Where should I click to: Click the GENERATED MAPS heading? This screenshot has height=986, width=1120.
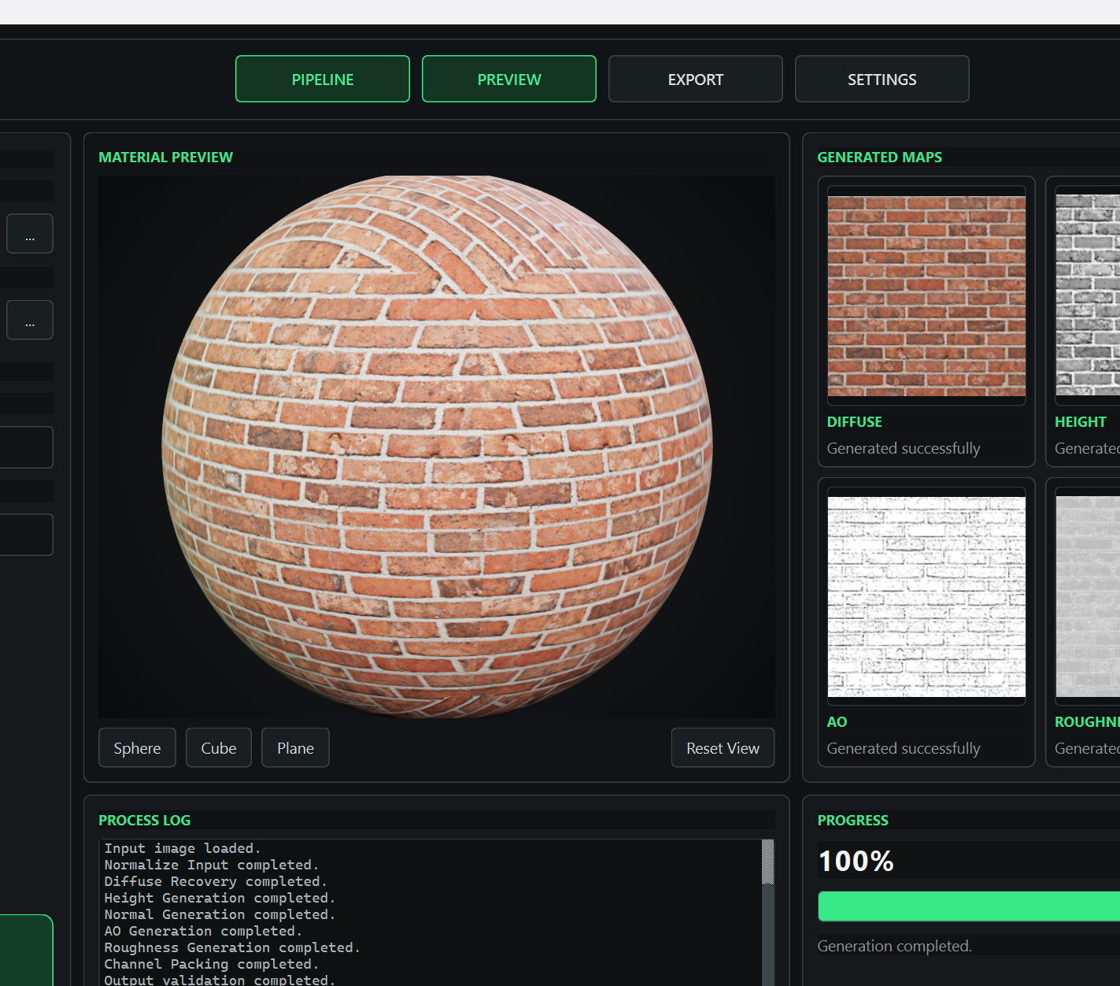tap(879, 157)
